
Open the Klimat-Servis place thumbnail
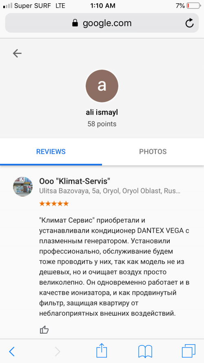(23, 187)
